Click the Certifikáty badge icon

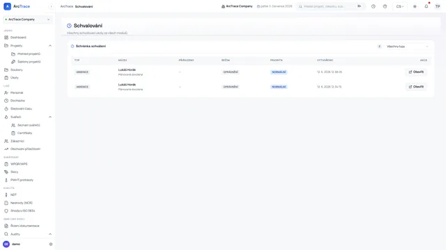point(13,133)
